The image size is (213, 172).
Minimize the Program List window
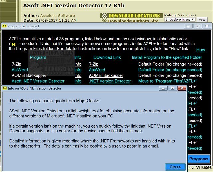coord(188,26)
